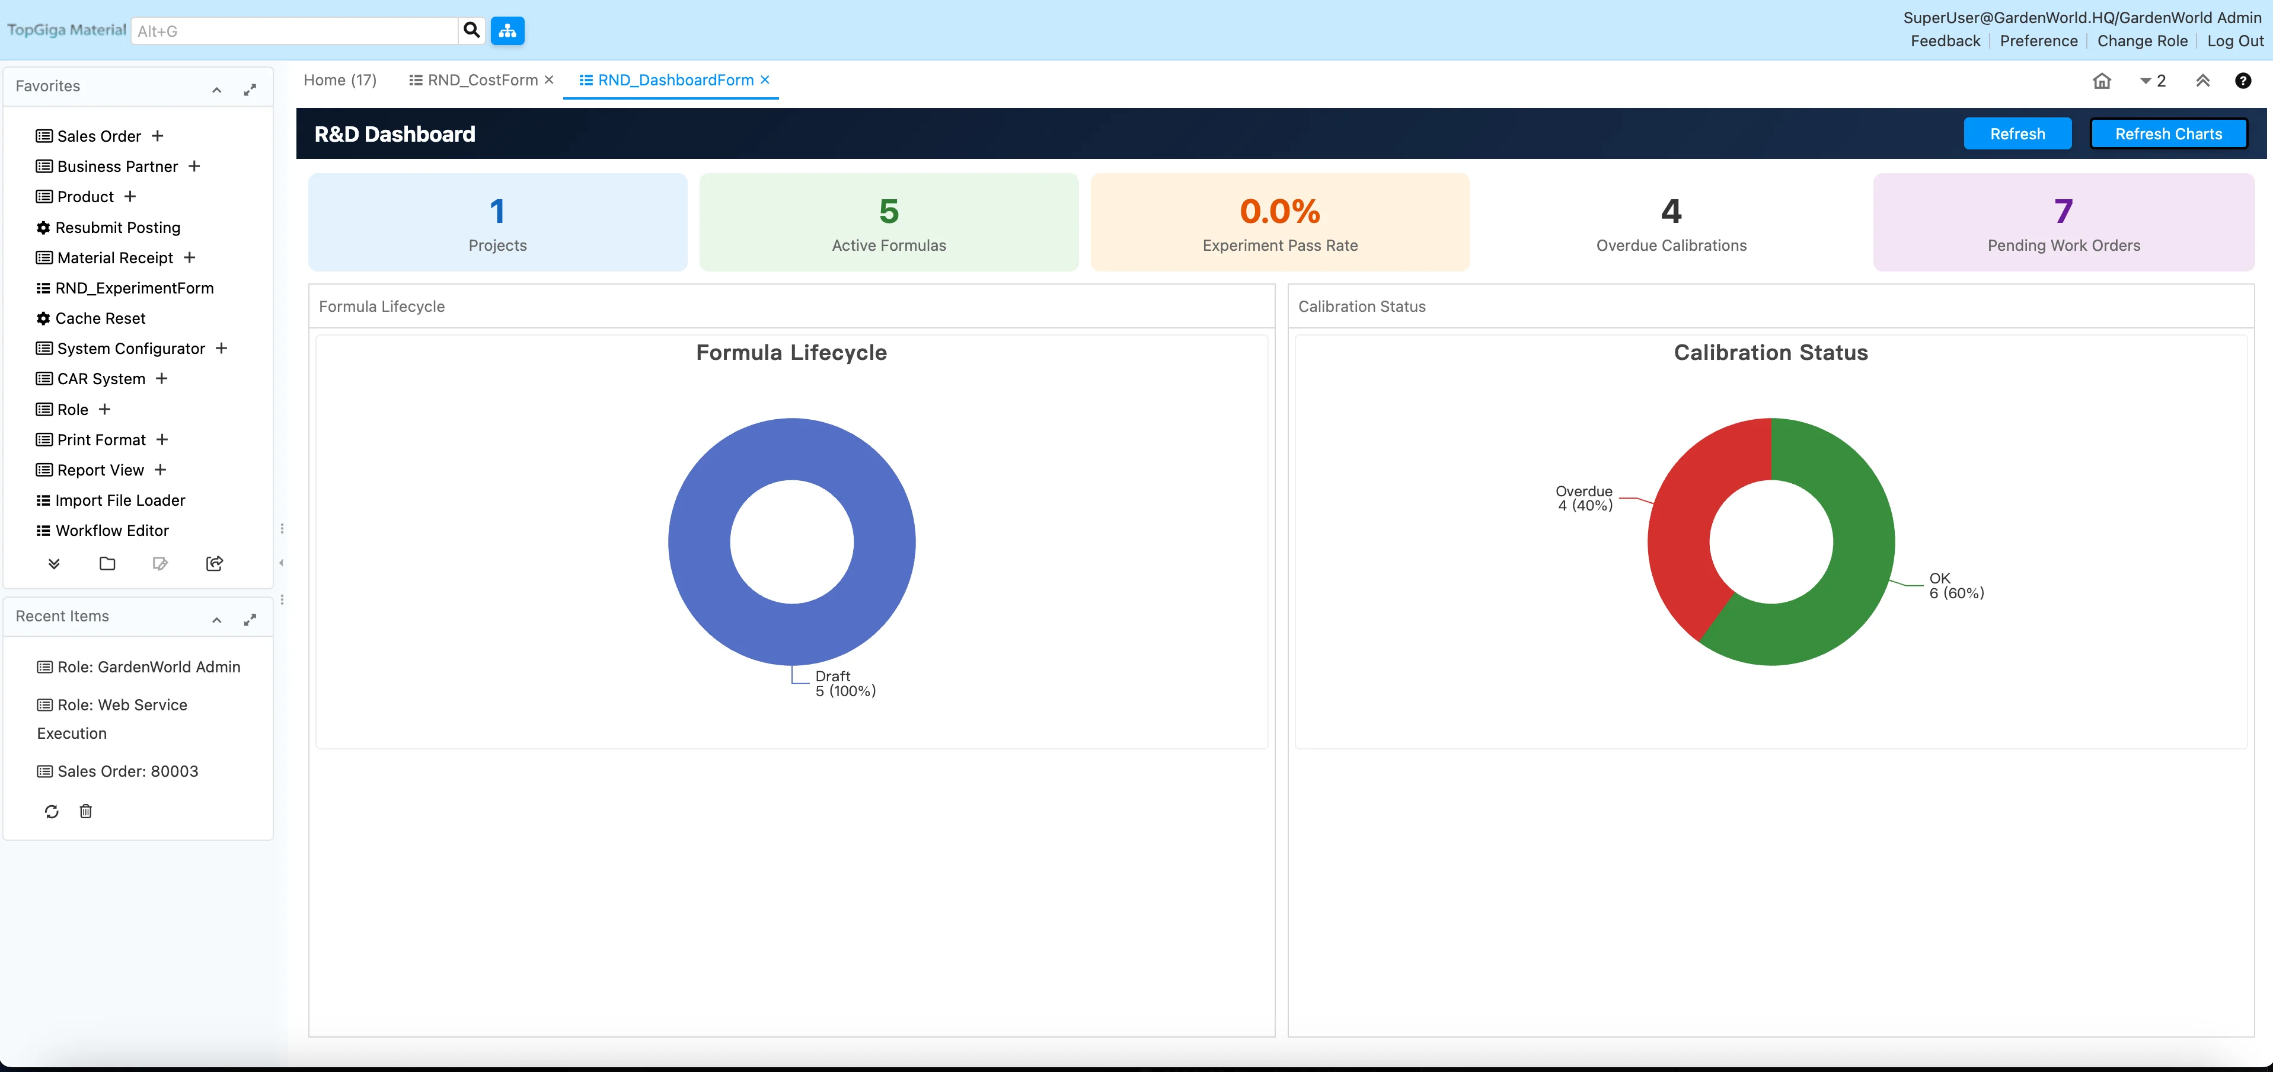Refresh the Recent Items list icon

pos(52,811)
